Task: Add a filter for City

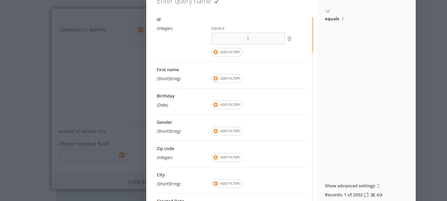Action: [x=227, y=184]
